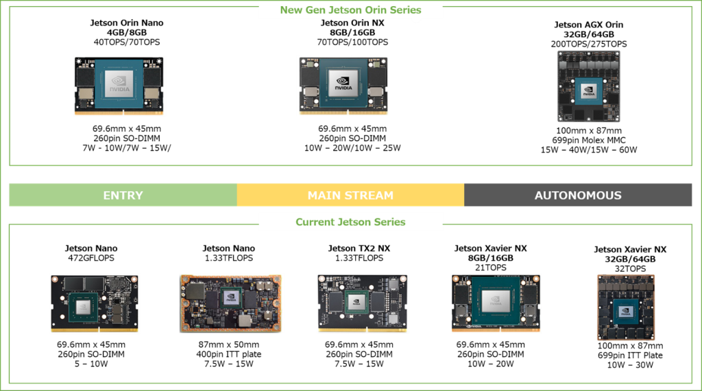The image size is (702, 391).
Task: Select the dark AUTONOMOUS banner
Action: (x=578, y=195)
